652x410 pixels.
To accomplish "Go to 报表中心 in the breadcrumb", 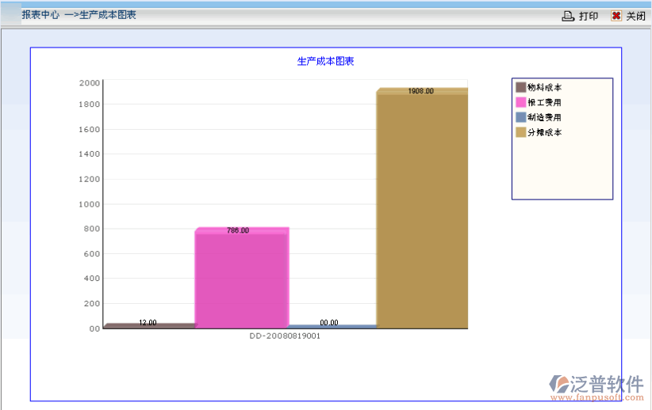I will [40, 15].
